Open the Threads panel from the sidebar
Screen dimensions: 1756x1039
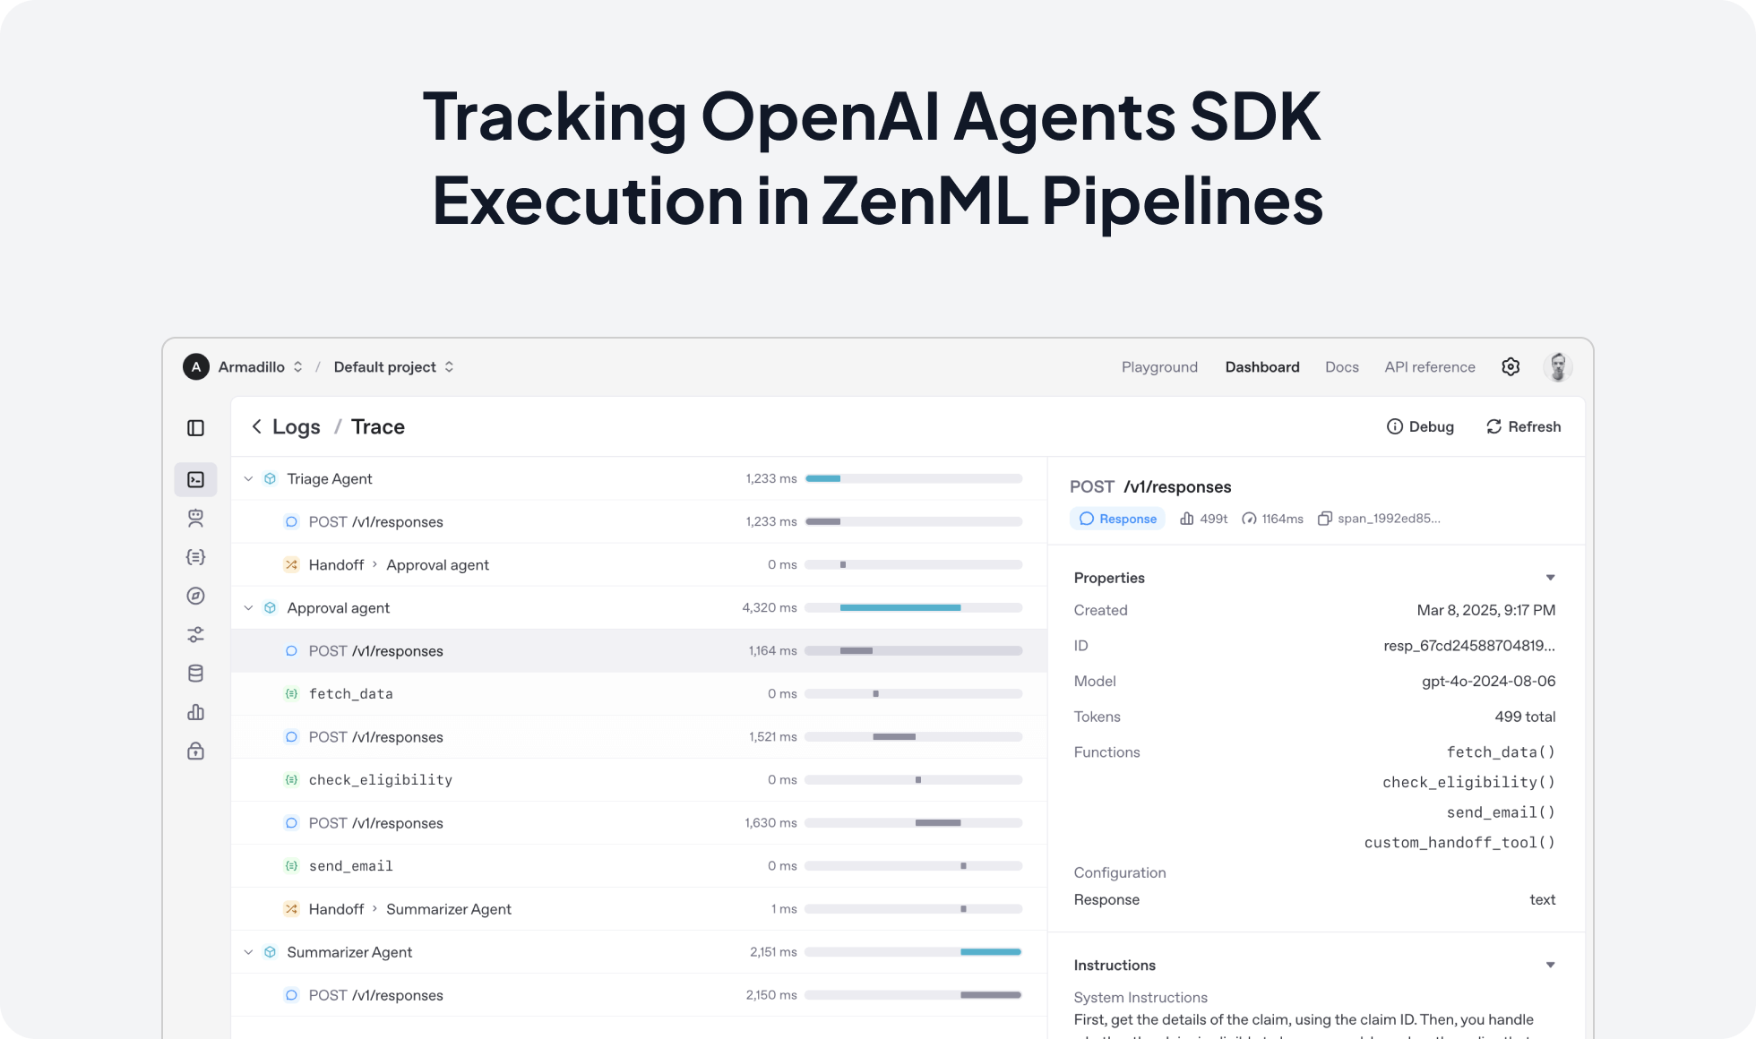pyautogui.click(x=195, y=556)
